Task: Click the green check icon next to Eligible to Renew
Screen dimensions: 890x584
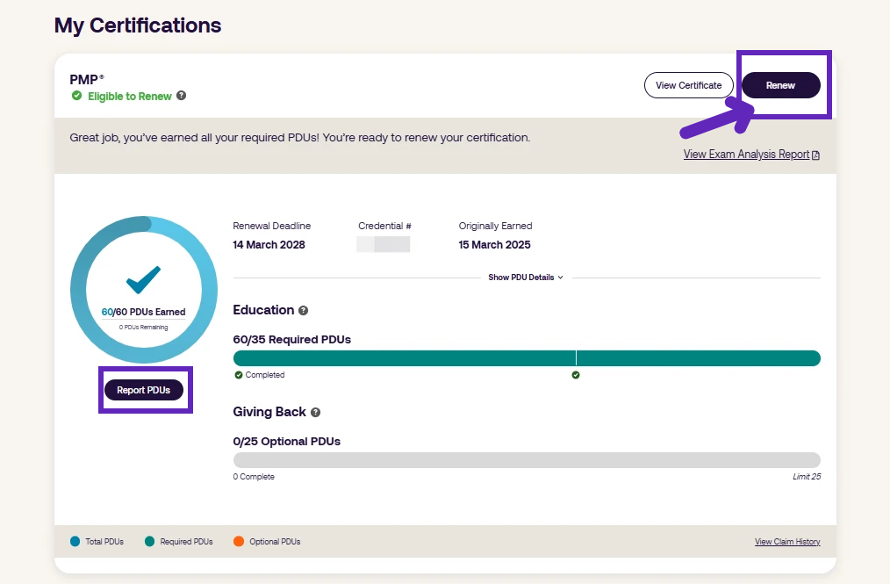Action: click(x=76, y=96)
